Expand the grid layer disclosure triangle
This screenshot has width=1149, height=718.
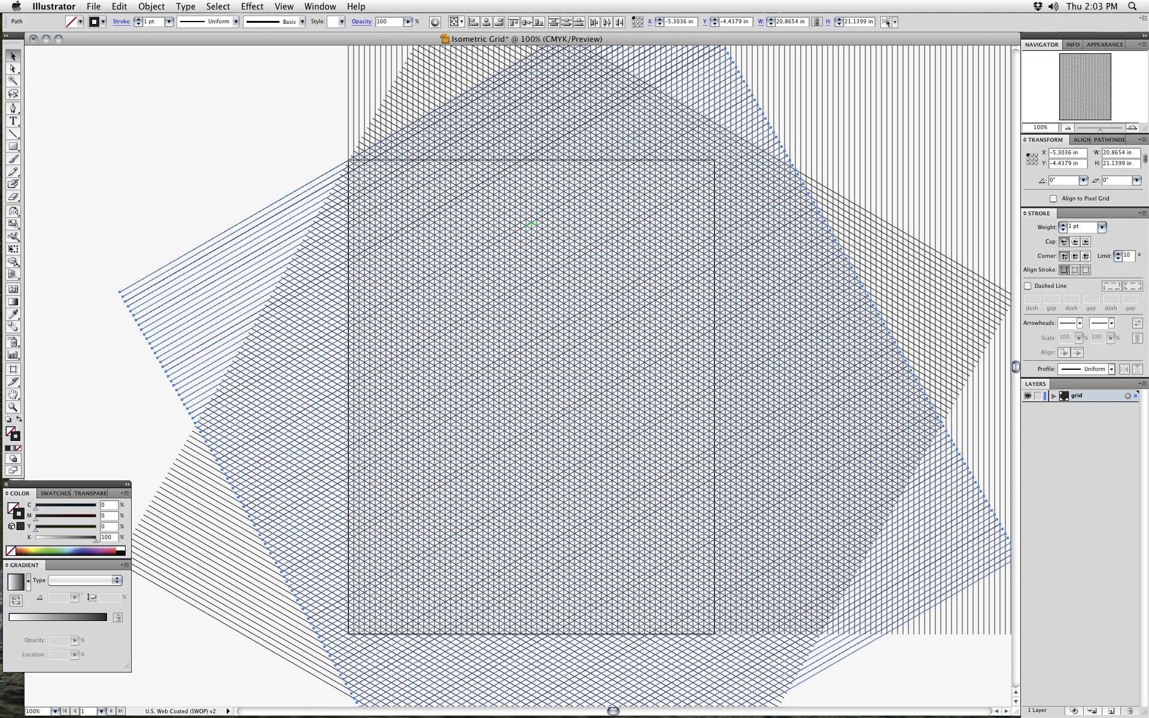1053,395
